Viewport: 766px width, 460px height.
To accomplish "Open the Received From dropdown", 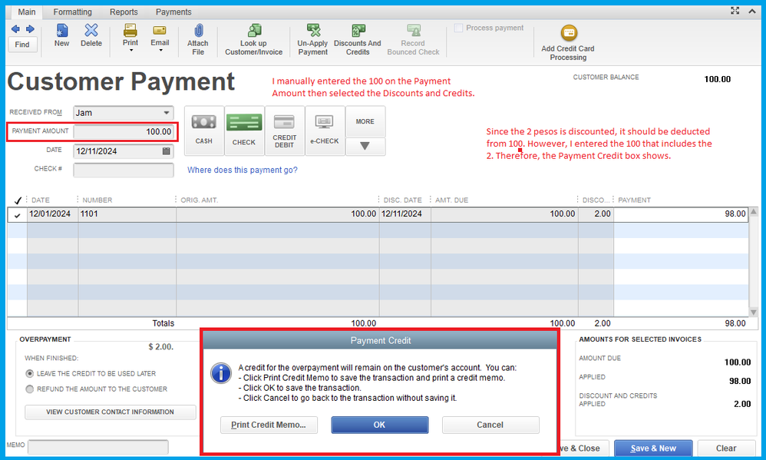I will point(167,112).
